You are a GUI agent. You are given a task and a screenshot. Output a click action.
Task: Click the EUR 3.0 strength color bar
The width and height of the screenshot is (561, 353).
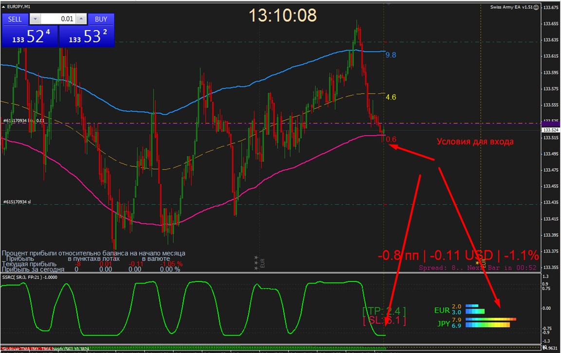click(x=475, y=312)
